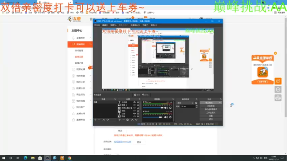Open the OBS 帮助(H) menu
287x161 pixels.
pyautogui.click(x=154, y=25)
